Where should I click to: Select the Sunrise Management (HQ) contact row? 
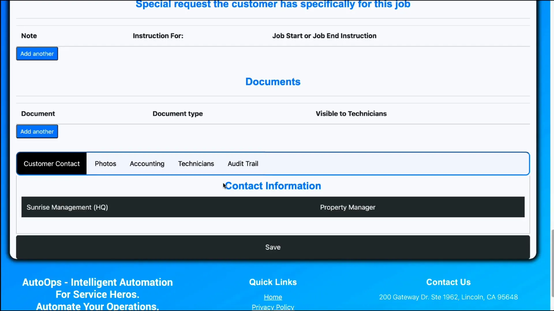pos(67,207)
